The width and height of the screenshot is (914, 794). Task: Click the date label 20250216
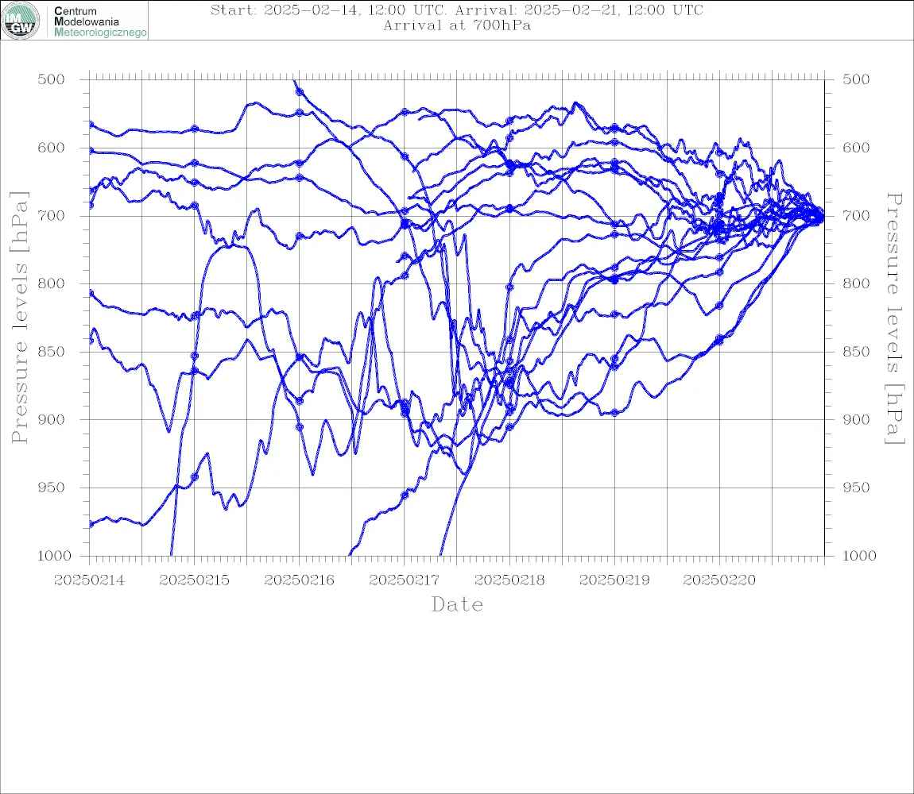tap(299, 580)
